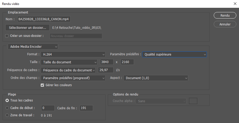The image size is (239, 123).
Task: Enable the Créer un sous-dossier checkbox
Action: [7, 36]
